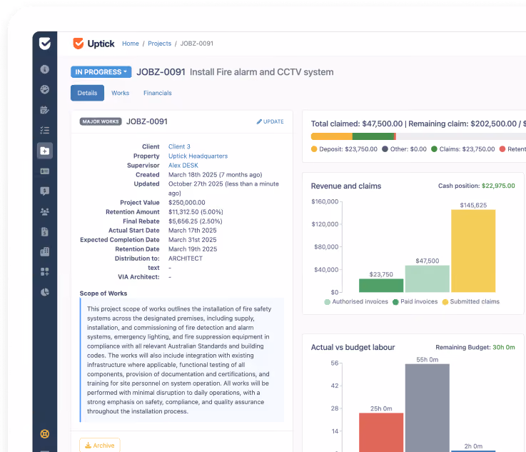This screenshot has height=452, width=526.
Task: Click the download icon in the Archive button
Action: coord(88,446)
